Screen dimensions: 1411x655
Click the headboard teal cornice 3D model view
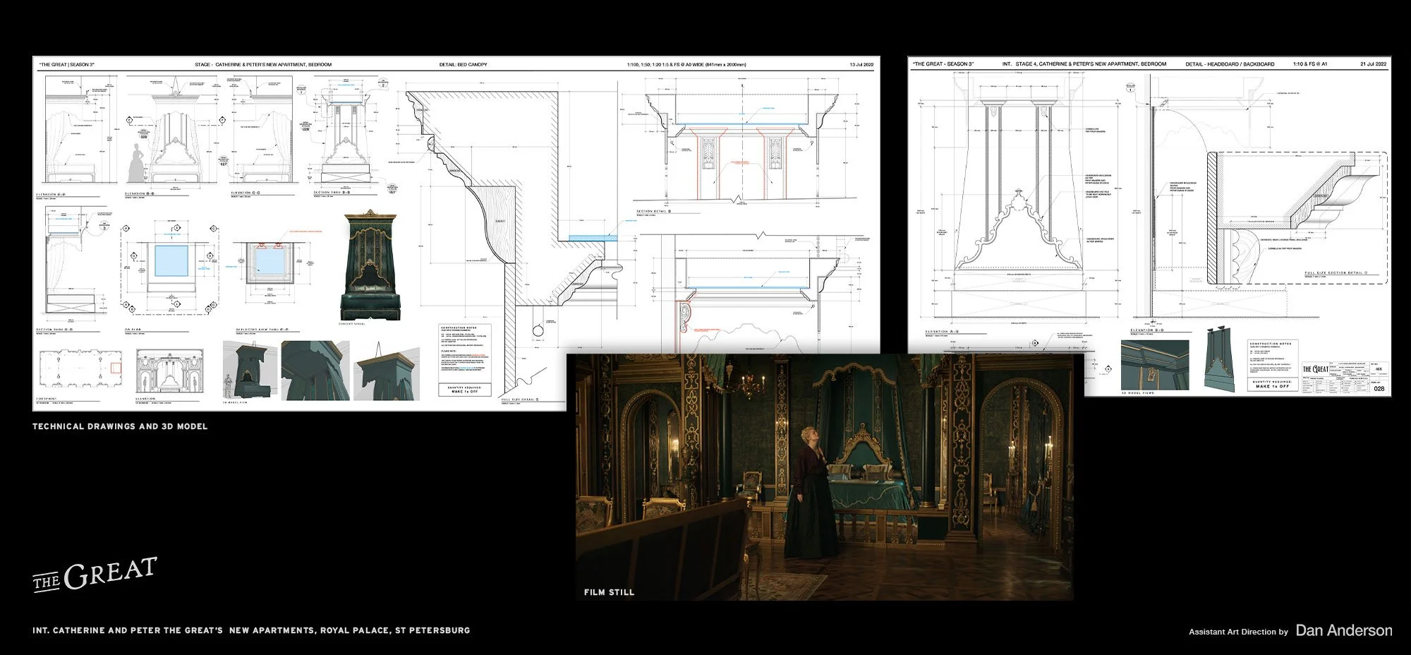coord(1155,365)
